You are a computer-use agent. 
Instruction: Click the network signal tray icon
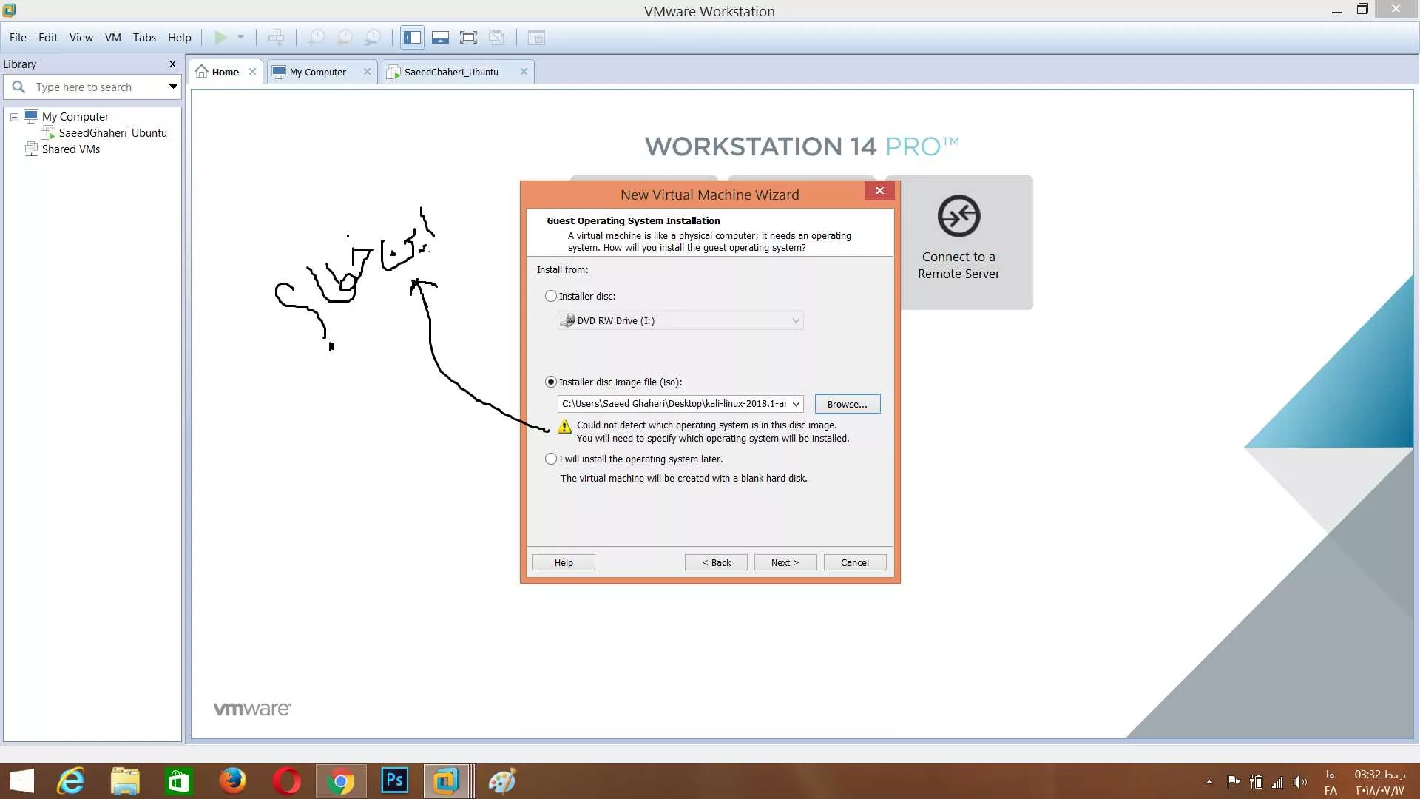tap(1277, 782)
